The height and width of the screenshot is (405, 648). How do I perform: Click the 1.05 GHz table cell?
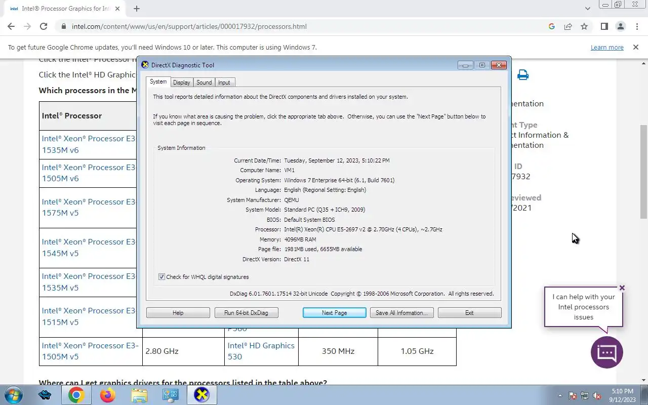tap(417, 351)
